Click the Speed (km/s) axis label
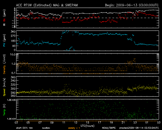The width and height of the screenshot is (162, 130). tap(4, 87)
